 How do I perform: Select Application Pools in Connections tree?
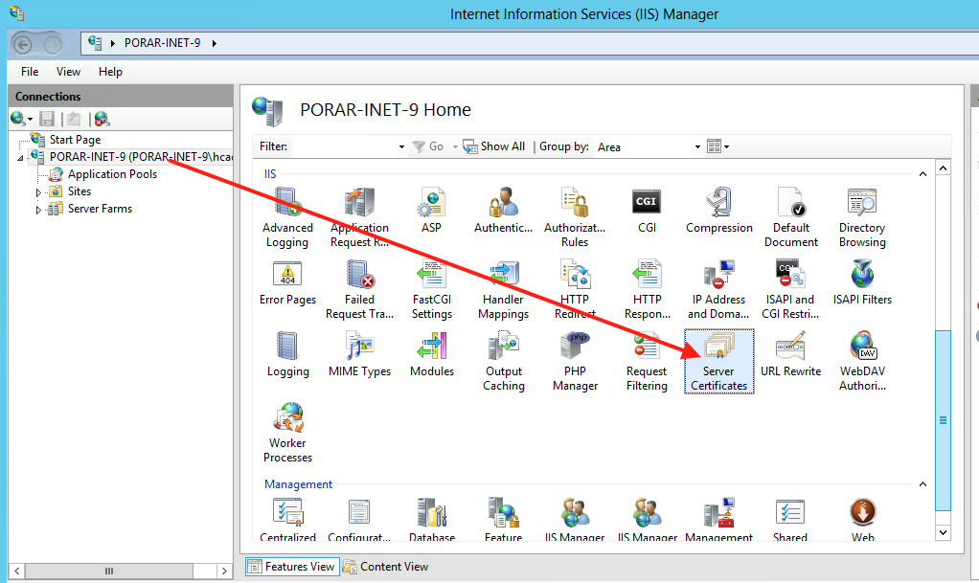(111, 174)
